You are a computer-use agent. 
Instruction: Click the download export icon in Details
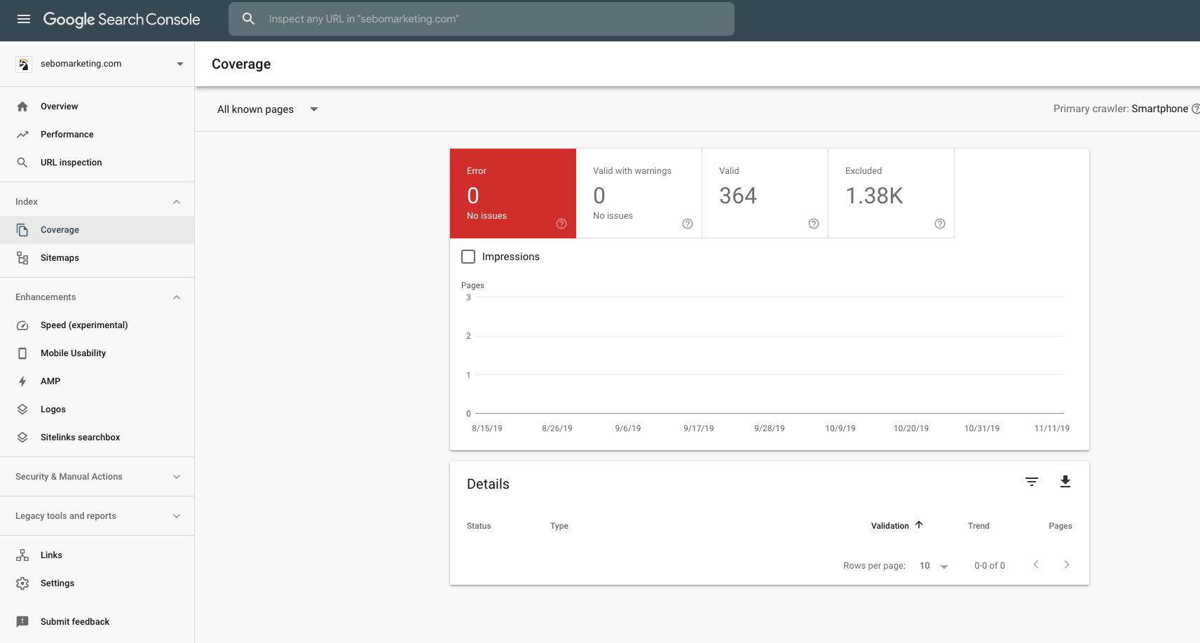click(x=1065, y=482)
